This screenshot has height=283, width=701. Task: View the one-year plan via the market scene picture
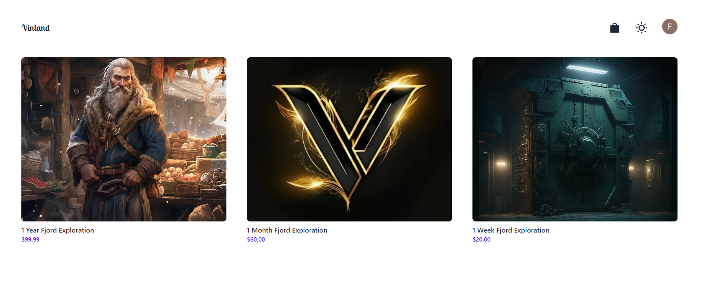[124, 139]
